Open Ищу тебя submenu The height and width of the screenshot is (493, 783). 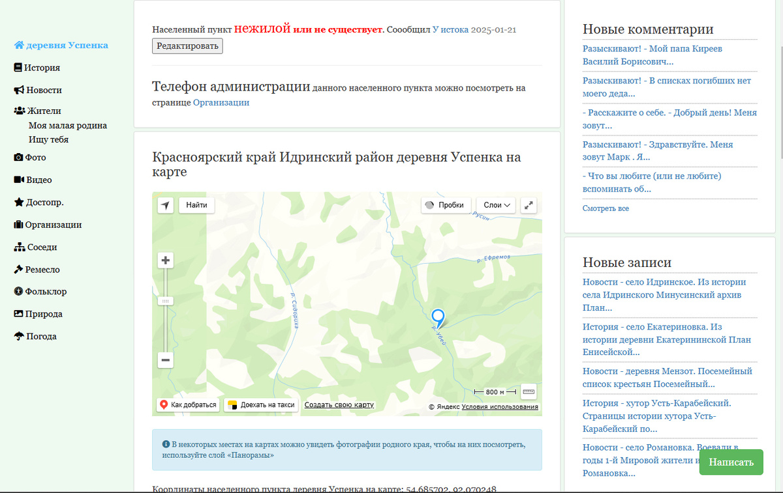click(x=48, y=139)
